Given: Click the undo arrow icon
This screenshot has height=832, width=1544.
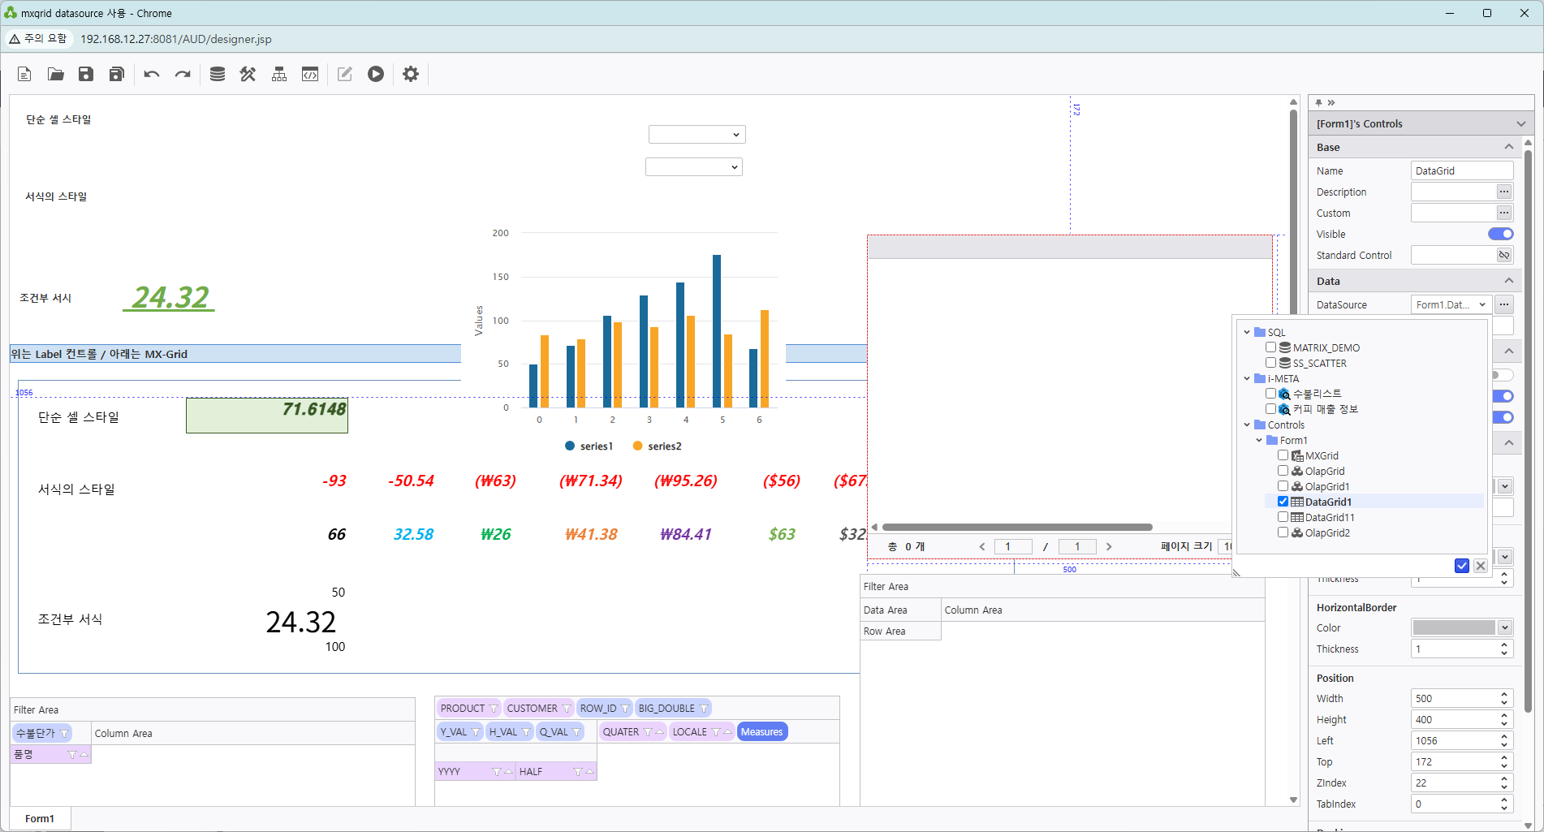Looking at the screenshot, I should point(152,74).
